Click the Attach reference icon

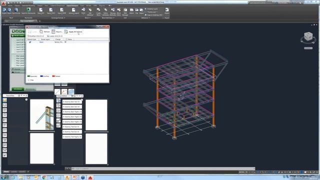click(x=131, y=11)
